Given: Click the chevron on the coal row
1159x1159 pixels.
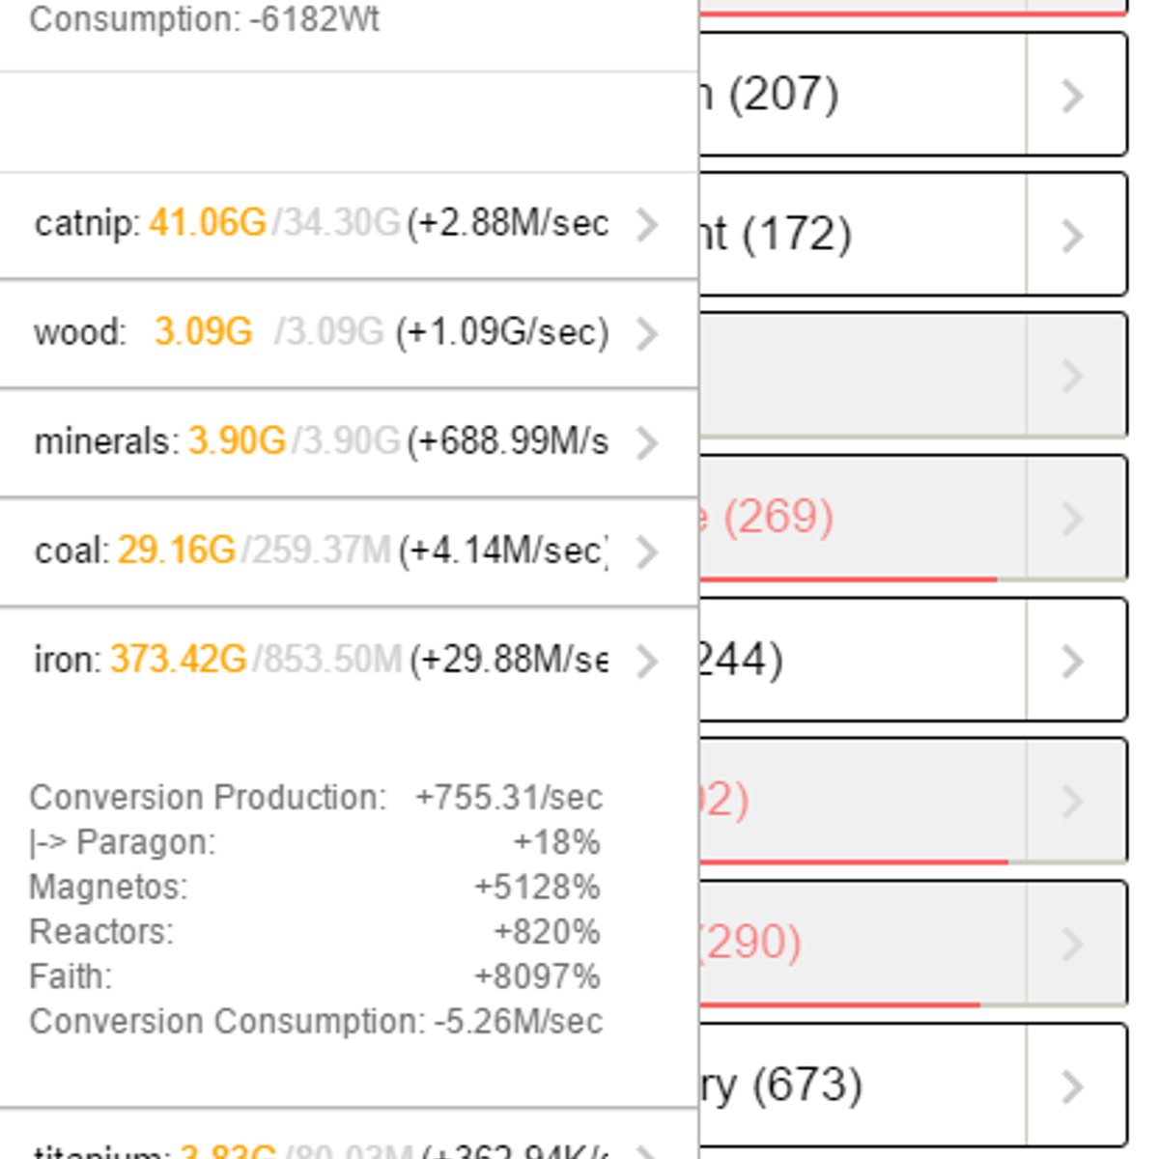Looking at the screenshot, I should pos(647,552).
